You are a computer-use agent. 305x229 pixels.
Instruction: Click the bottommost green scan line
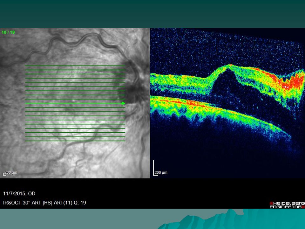[75, 141]
